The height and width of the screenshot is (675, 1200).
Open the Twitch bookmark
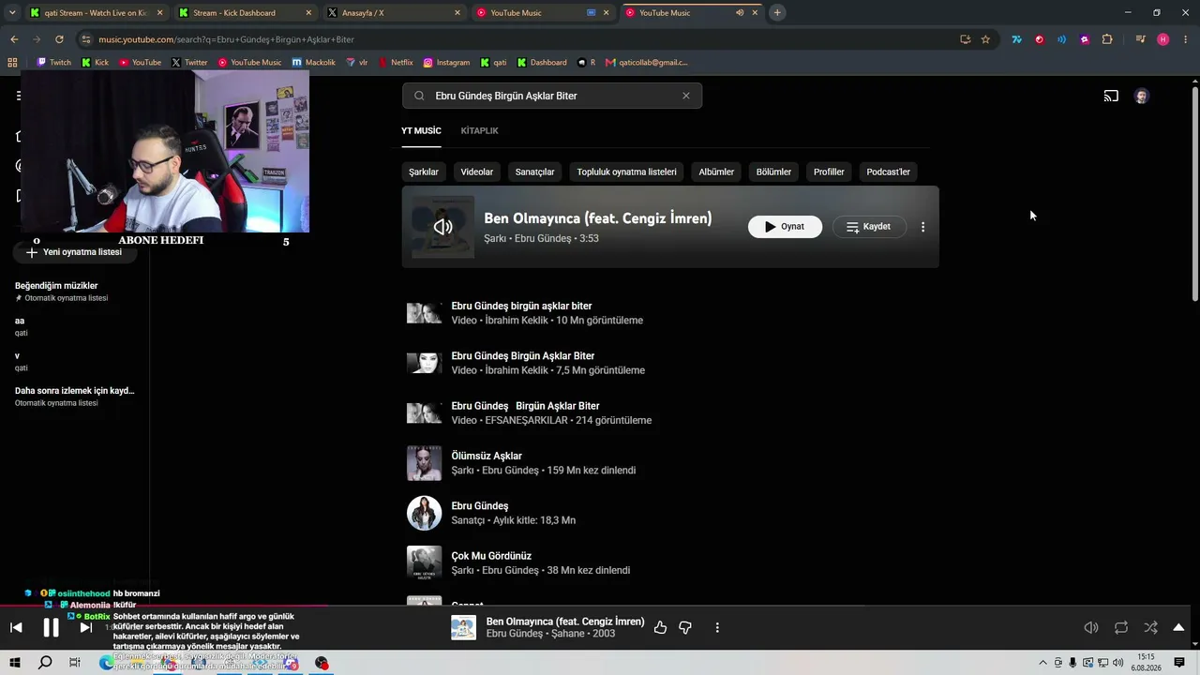click(x=53, y=63)
